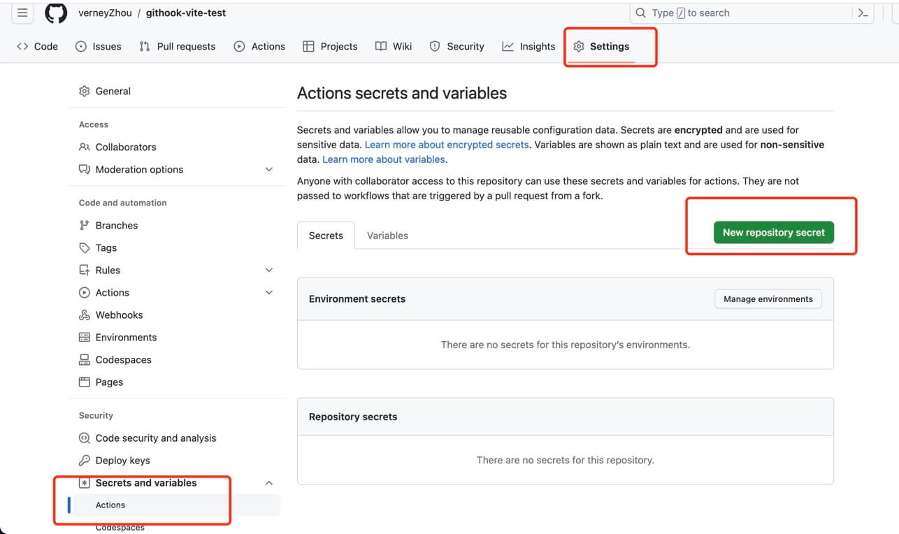Image resolution: width=899 pixels, height=534 pixels.
Task: Open the Pull requests tab
Action: [178, 46]
